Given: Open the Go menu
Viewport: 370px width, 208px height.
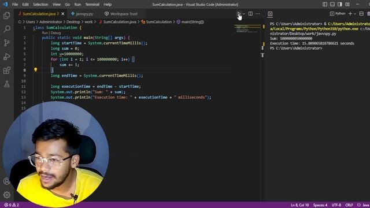Looking at the screenshot, I should tap(68, 4).
